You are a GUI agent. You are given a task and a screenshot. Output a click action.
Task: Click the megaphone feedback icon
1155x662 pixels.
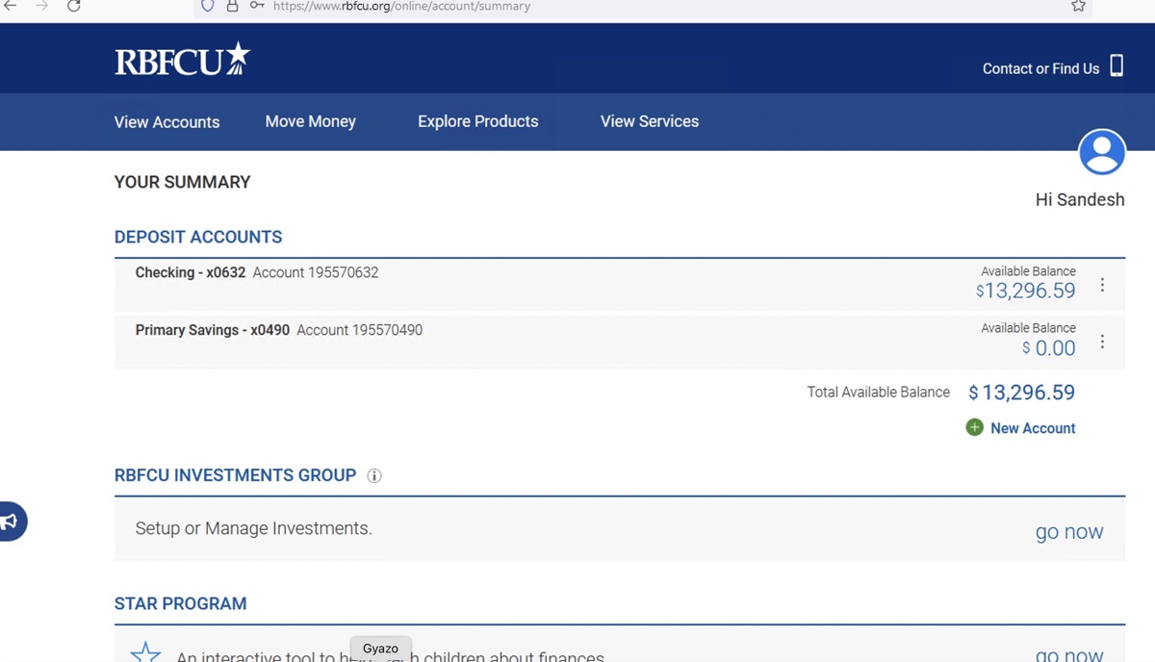pos(10,522)
